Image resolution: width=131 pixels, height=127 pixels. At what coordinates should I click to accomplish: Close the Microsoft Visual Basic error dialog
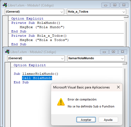click(118, 87)
